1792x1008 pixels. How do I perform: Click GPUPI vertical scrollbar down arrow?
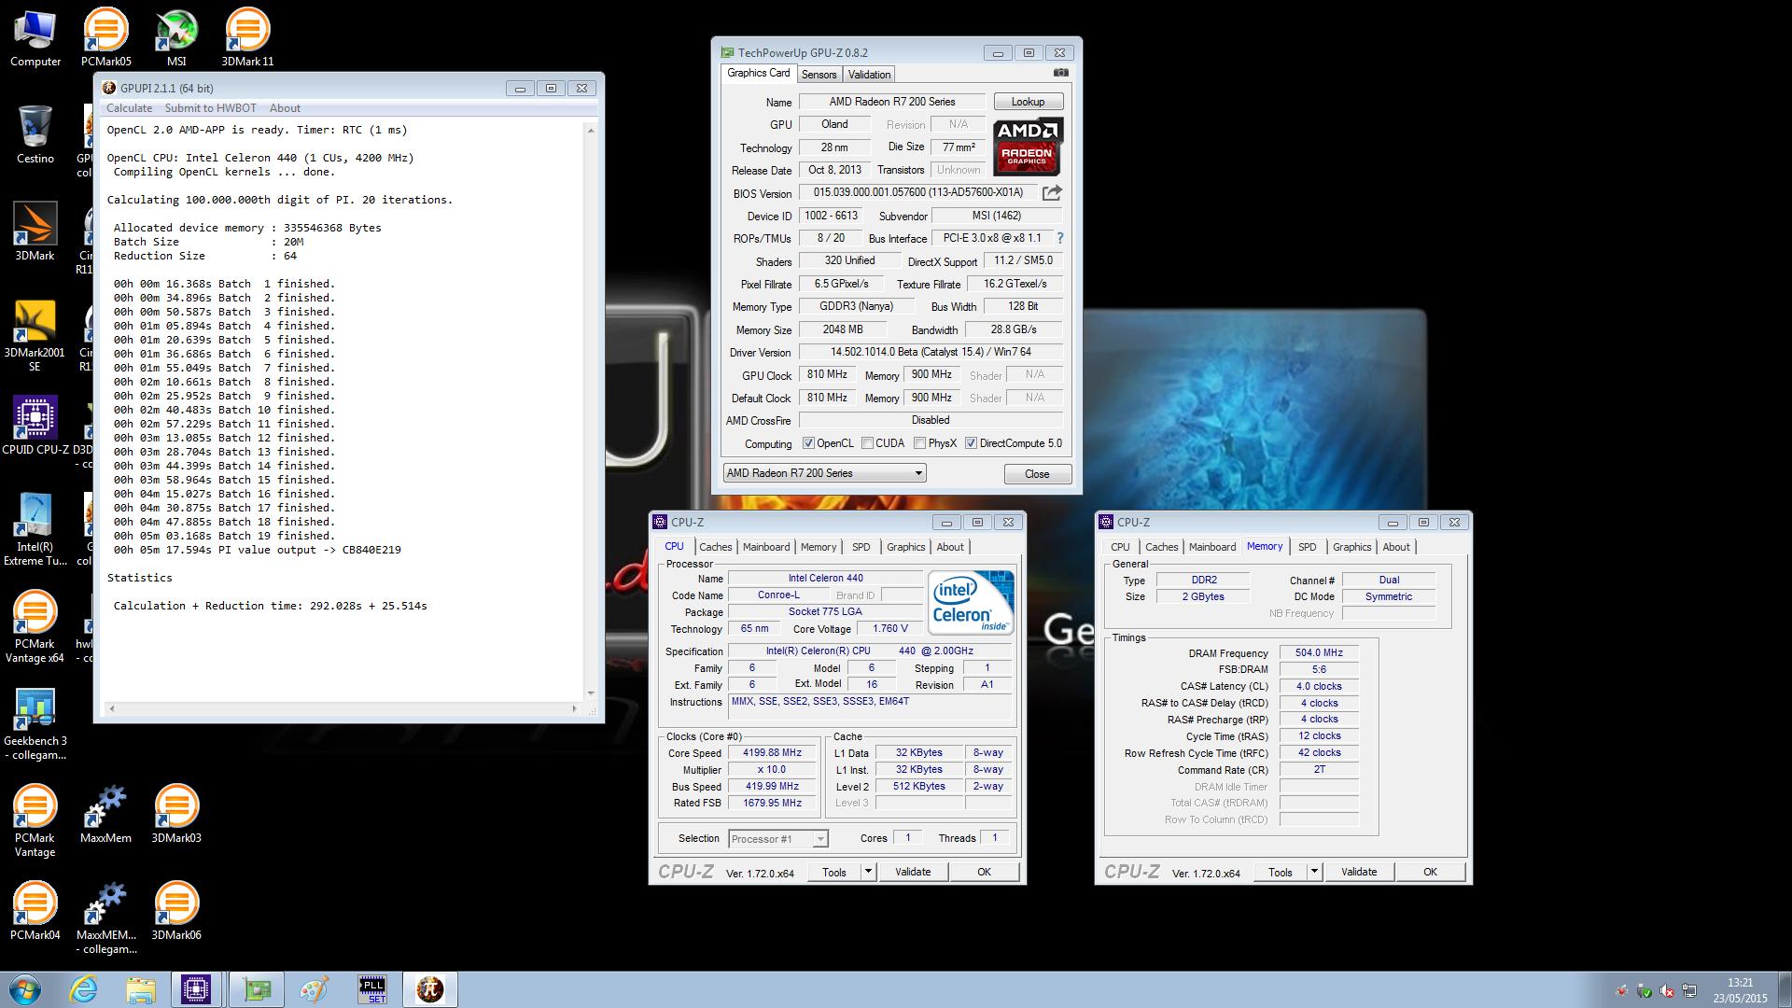coord(590,693)
